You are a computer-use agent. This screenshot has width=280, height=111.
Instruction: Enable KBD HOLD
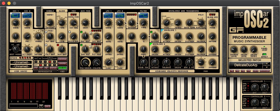point(62,59)
